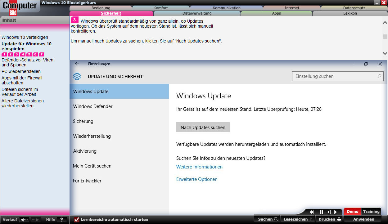Open Aktivierung in the settings sidebar
Image resolution: width=388 pixels, height=224 pixels.
119,151
